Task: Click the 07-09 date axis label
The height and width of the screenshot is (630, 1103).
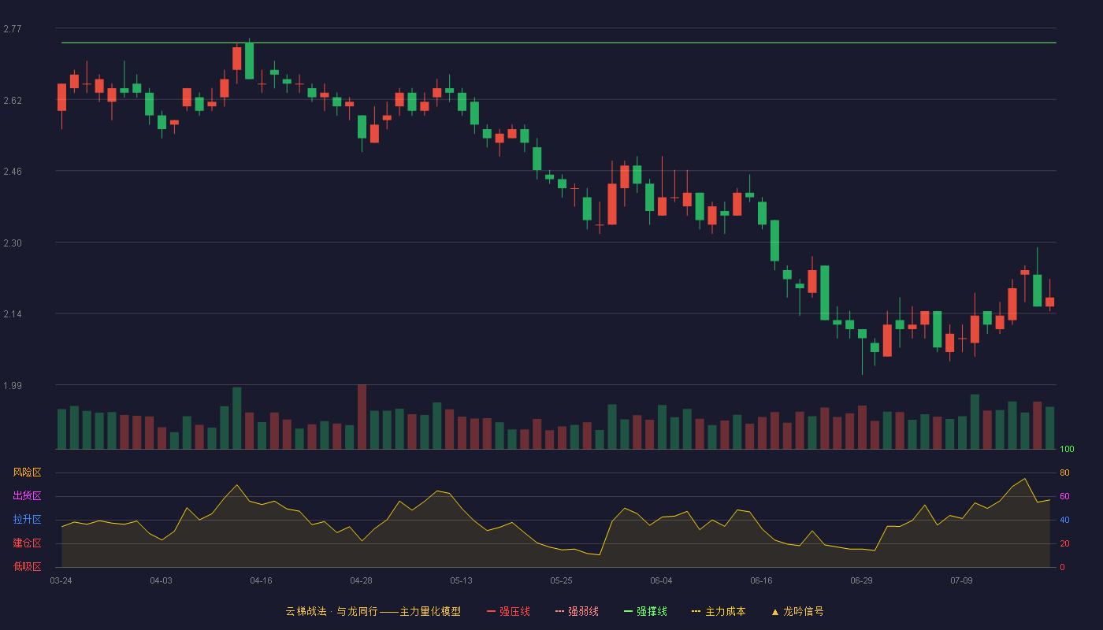Action: (961, 580)
